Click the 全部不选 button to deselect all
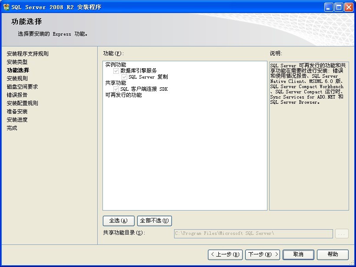356x267 pixels. pos(154,221)
